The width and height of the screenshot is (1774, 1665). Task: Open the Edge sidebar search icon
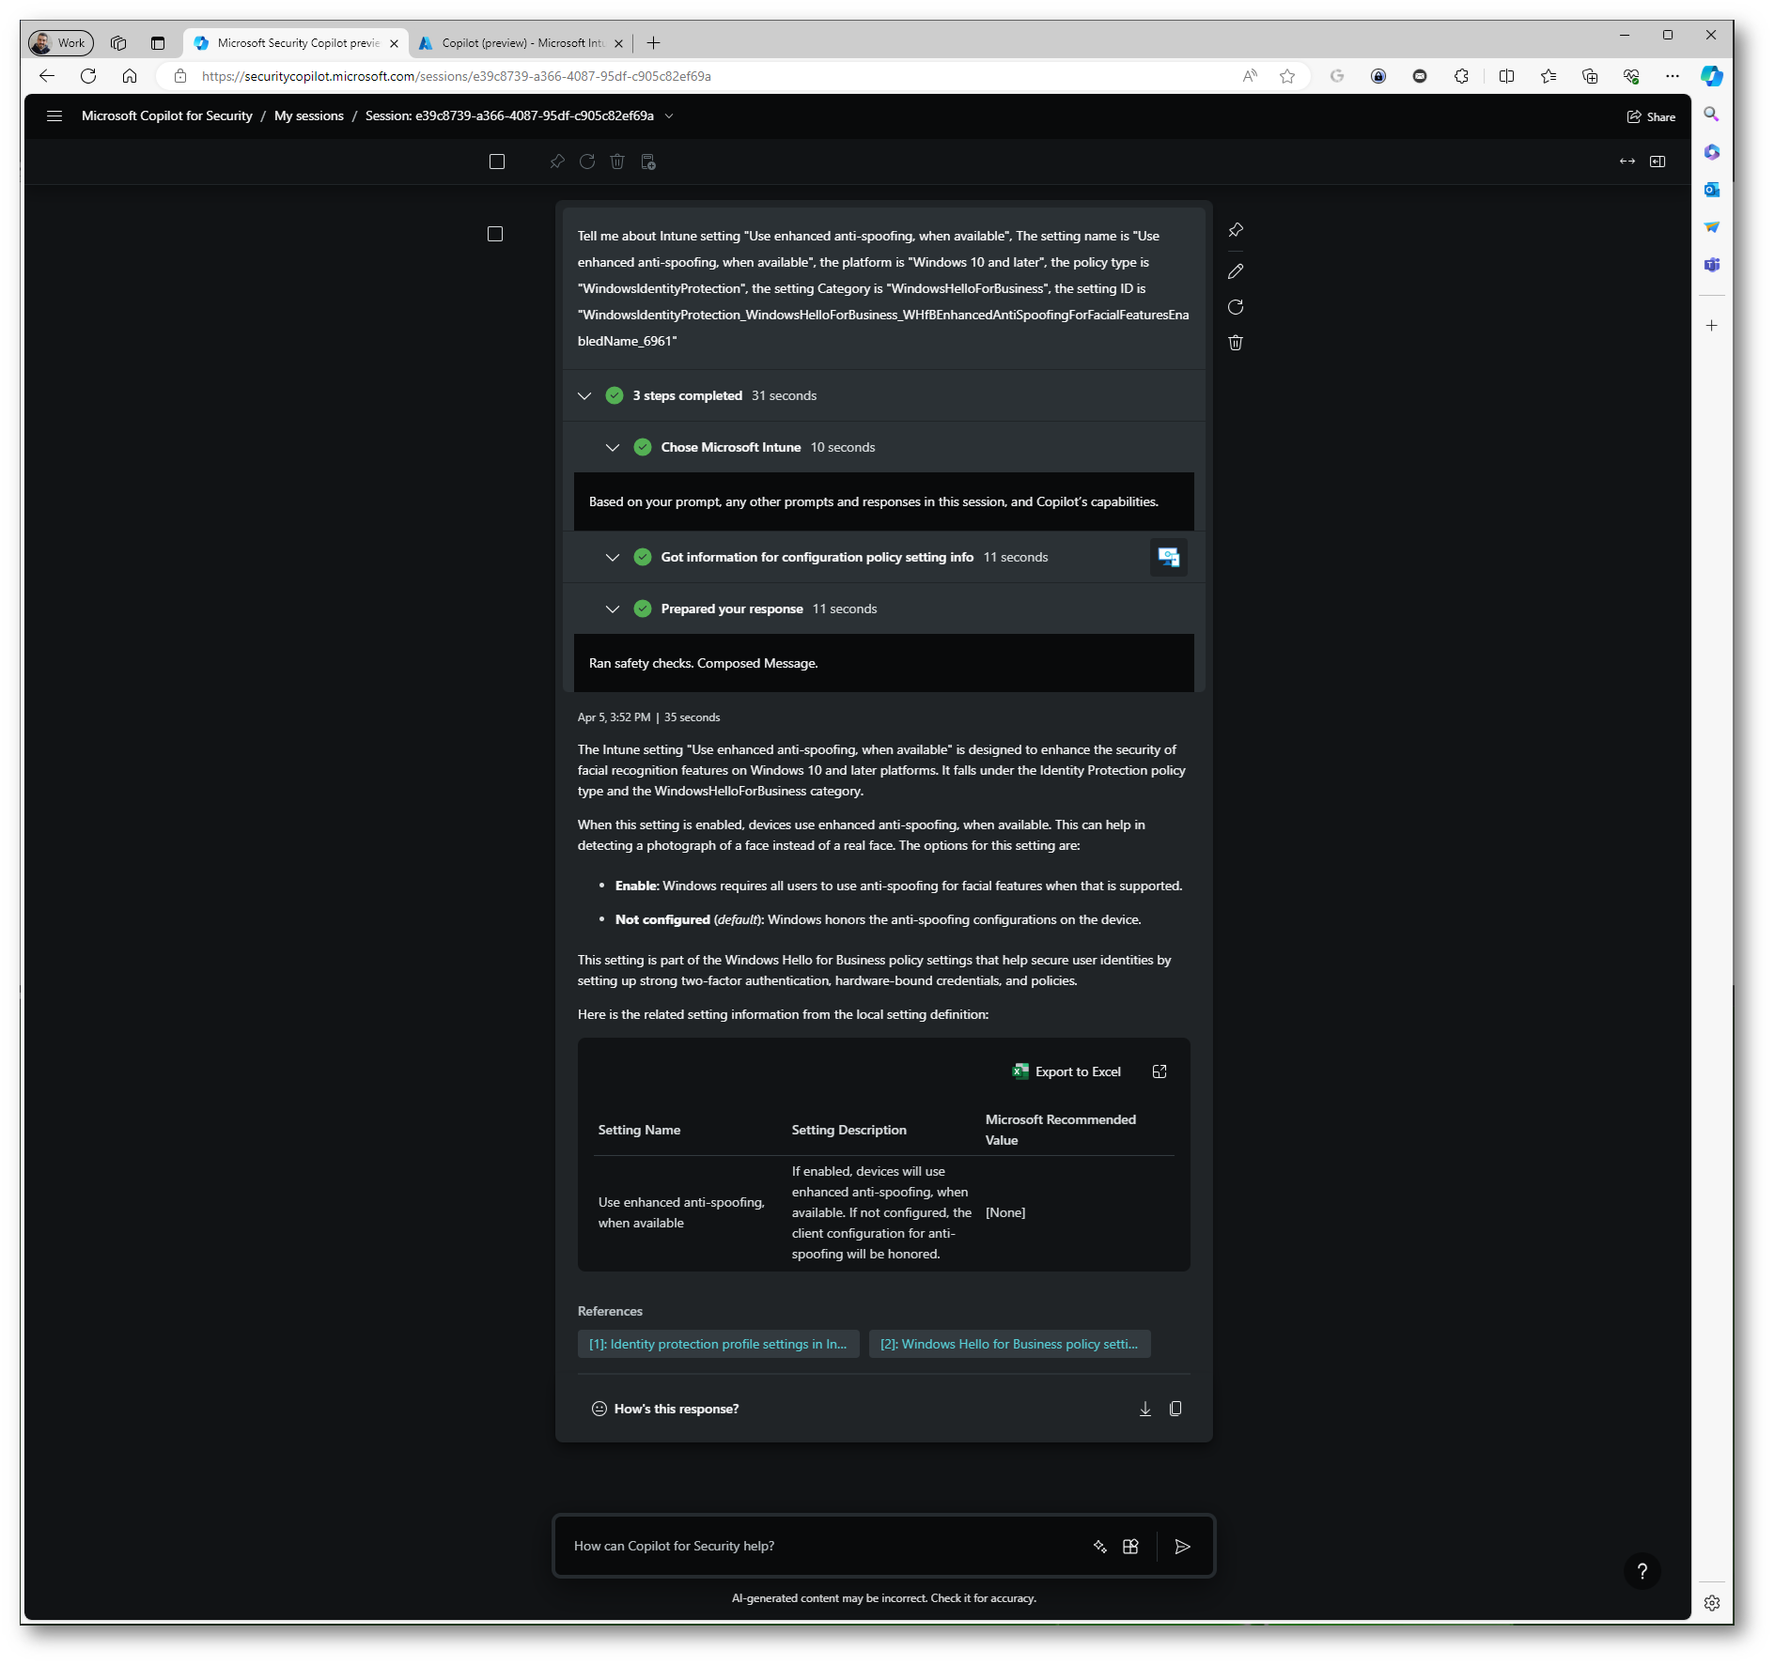click(1712, 115)
